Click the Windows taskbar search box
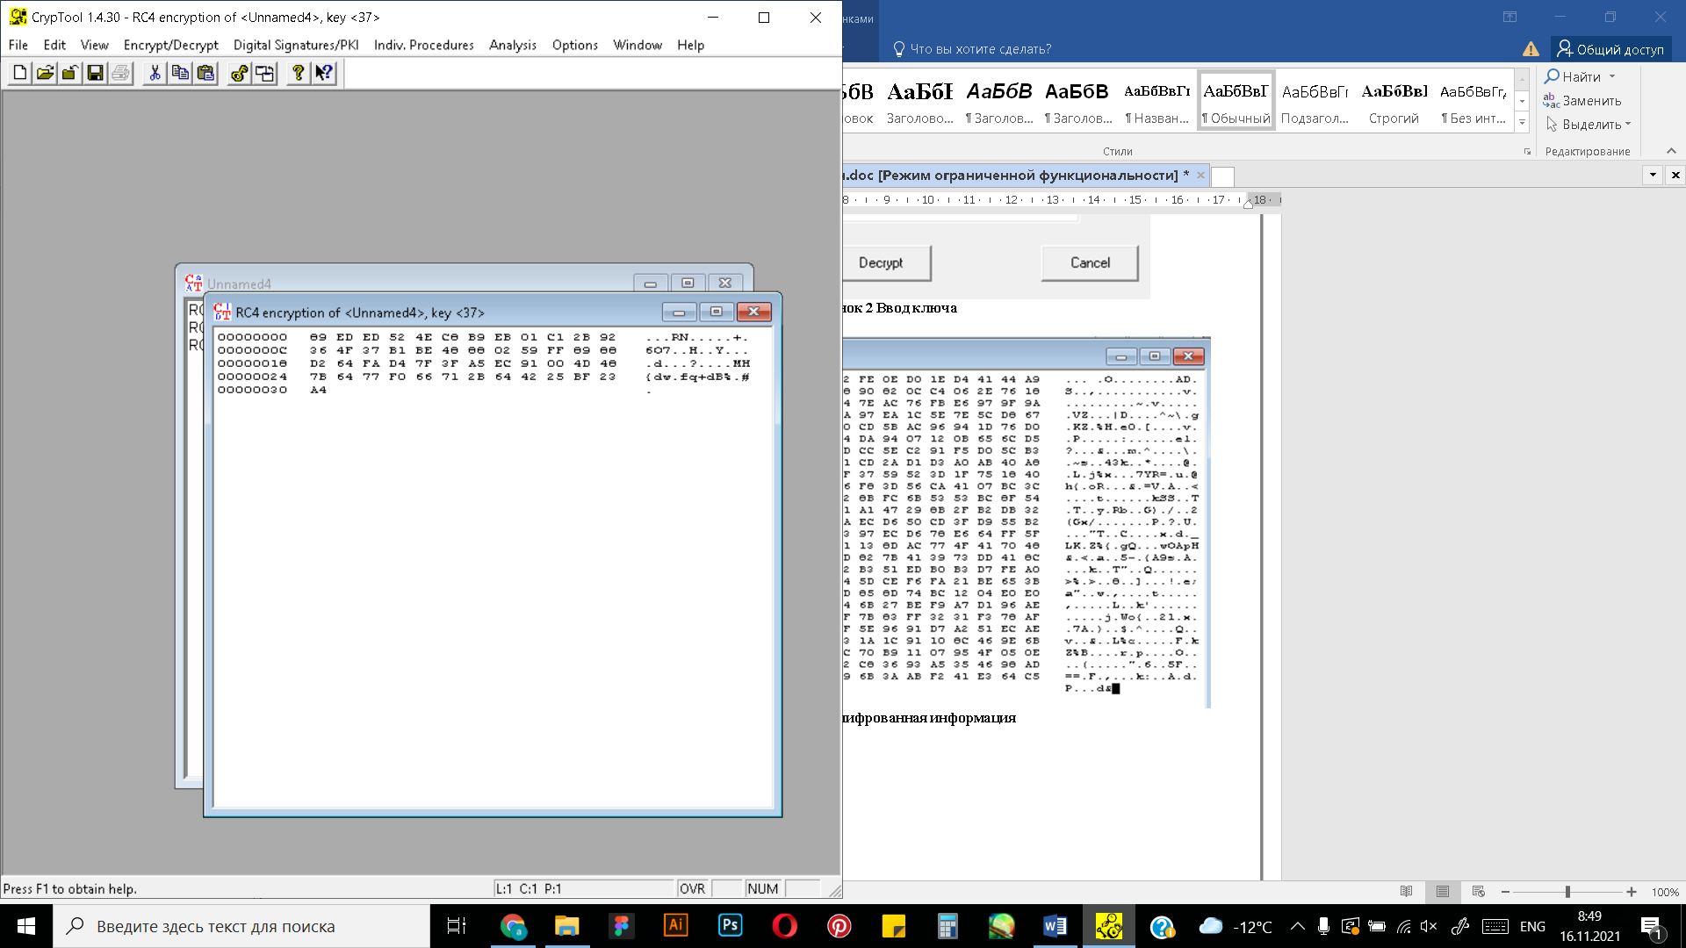Screen dimensions: 1686x948 click(x=241, y=926)
